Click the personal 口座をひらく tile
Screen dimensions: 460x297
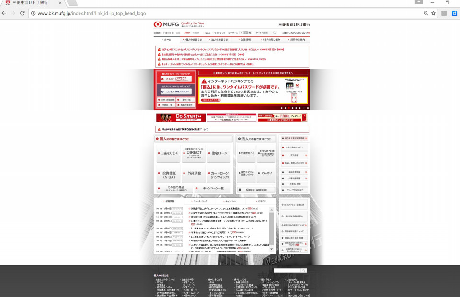pos(168,153)
